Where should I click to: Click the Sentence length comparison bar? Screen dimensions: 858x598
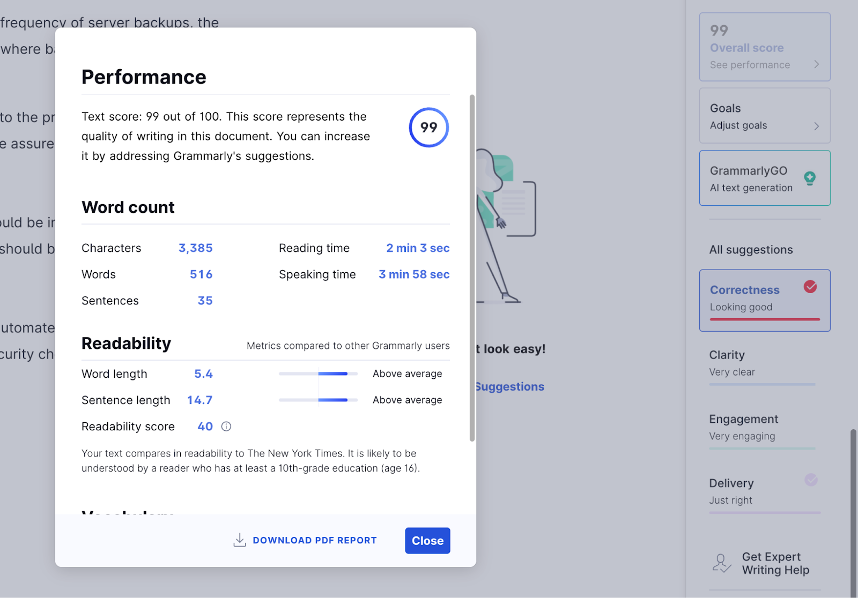[318, 400]
